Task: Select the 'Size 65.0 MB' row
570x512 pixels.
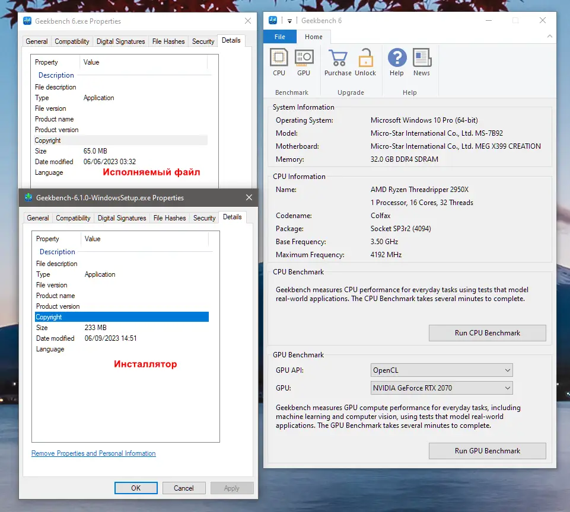Action: [120, 151]
